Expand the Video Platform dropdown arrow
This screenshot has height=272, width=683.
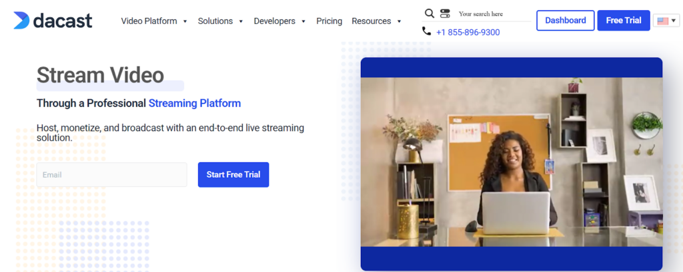185,21
